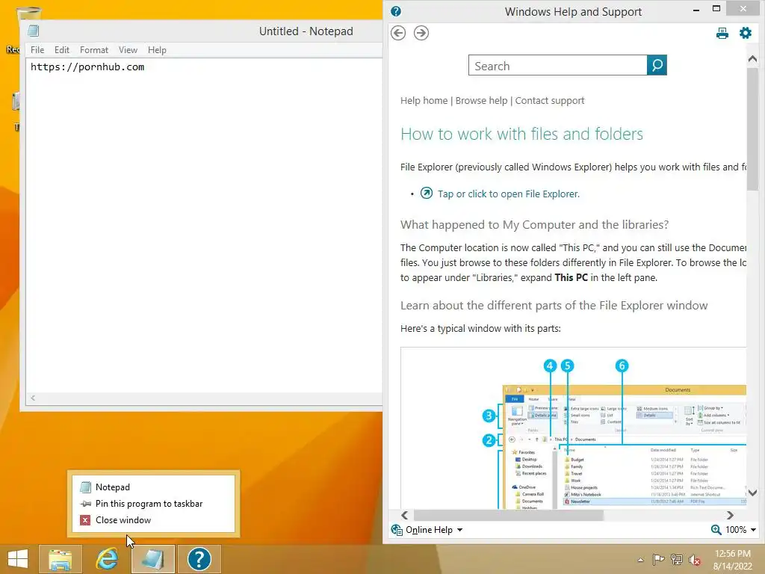
Task: Click the Help vertical scrollbar thumb
Action: [752, 129]
